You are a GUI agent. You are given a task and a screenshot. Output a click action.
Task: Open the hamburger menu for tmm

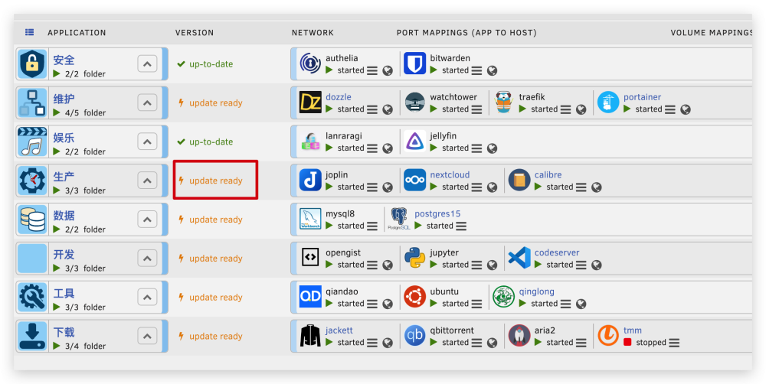(x=674, y=343)
